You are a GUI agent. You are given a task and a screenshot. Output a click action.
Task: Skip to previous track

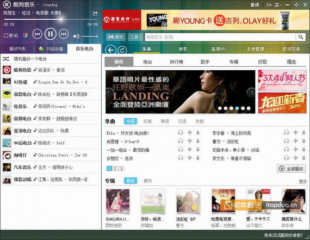click(x=37, y=34)
